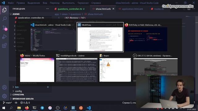Open the Search view in activity bar

pos(4,19)
